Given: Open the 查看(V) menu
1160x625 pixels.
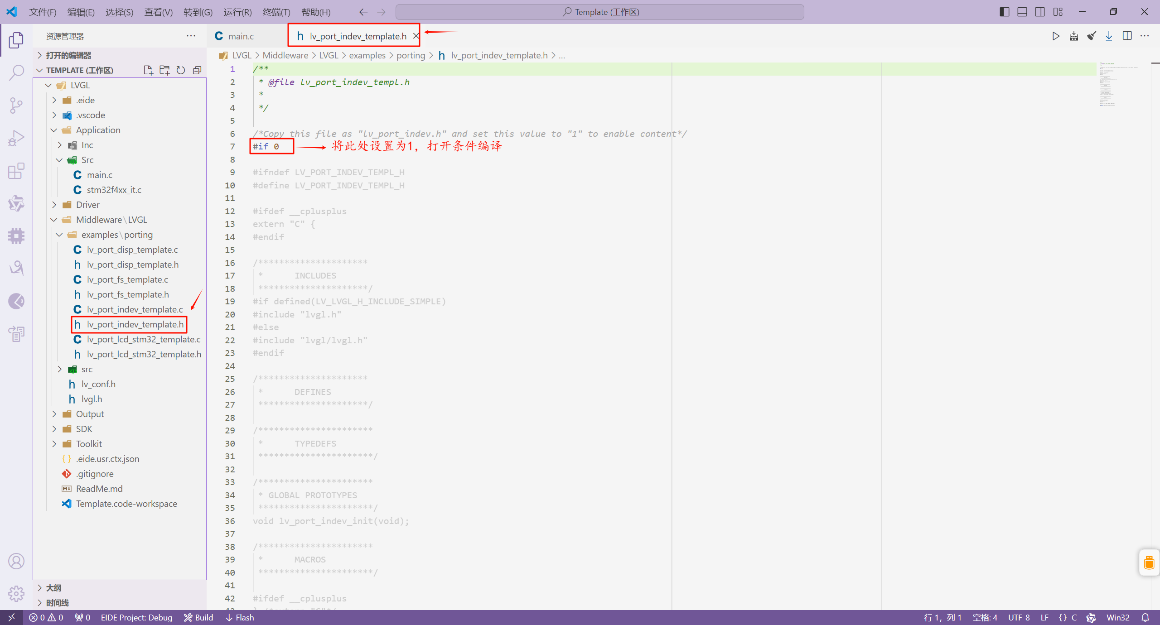Looking at the screenshot, I should coord(159,12).
